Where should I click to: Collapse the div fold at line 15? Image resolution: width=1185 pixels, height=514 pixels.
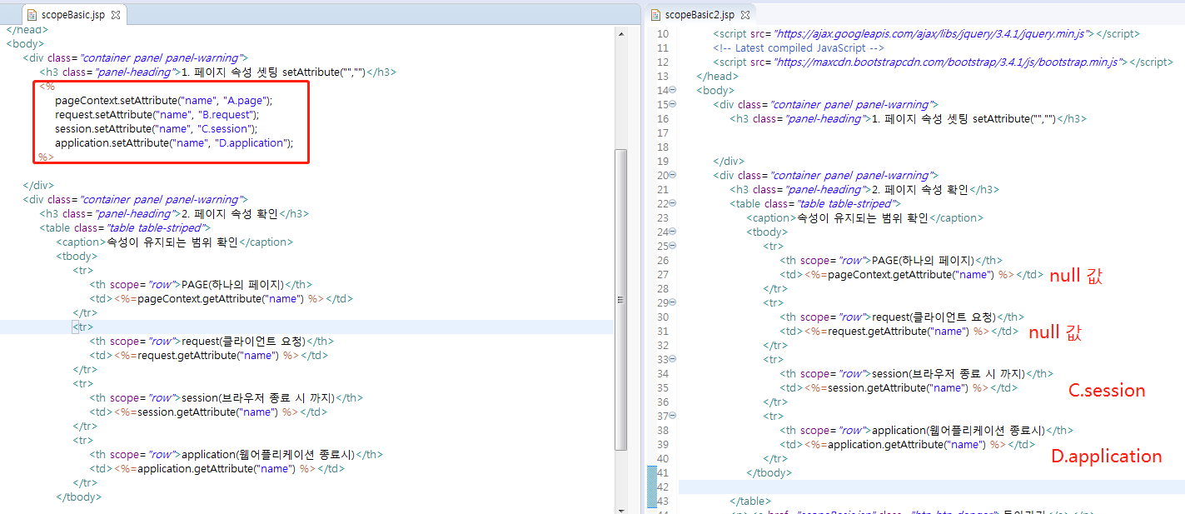click(x=673, y=104)
